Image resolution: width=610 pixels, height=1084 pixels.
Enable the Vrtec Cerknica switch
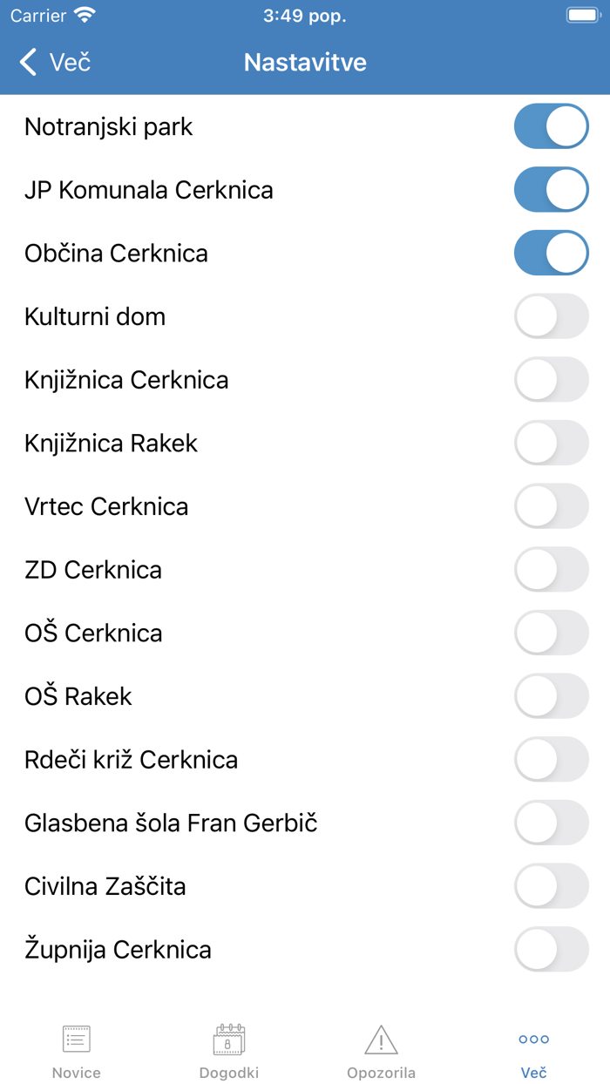[551, 506]
